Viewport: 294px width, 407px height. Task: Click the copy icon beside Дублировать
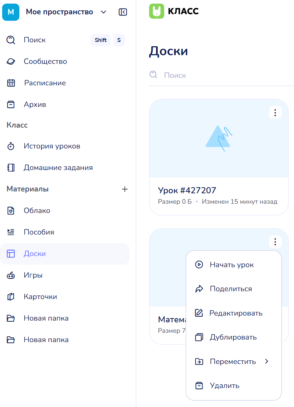click(x=199, y=337)
